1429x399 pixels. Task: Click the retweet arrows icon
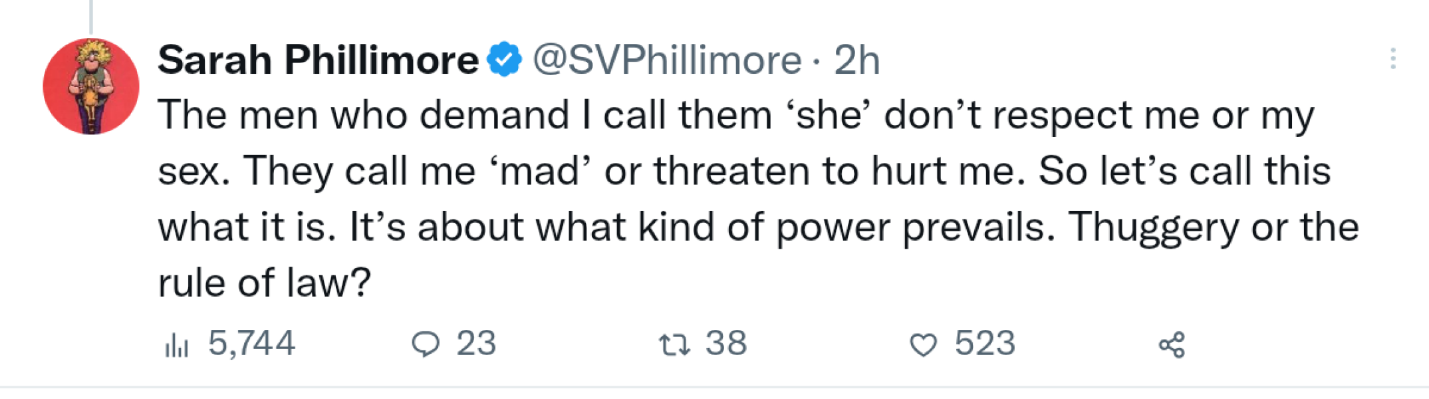(x=674, y=344)
